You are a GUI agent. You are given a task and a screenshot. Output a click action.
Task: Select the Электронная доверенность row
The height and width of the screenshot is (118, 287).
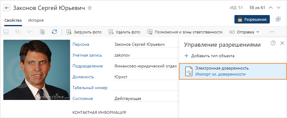[x=233, y=71]
